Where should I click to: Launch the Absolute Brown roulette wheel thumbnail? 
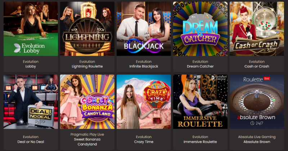point(257,102)
